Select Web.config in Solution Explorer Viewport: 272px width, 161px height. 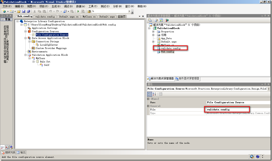(x=167, y=52)
